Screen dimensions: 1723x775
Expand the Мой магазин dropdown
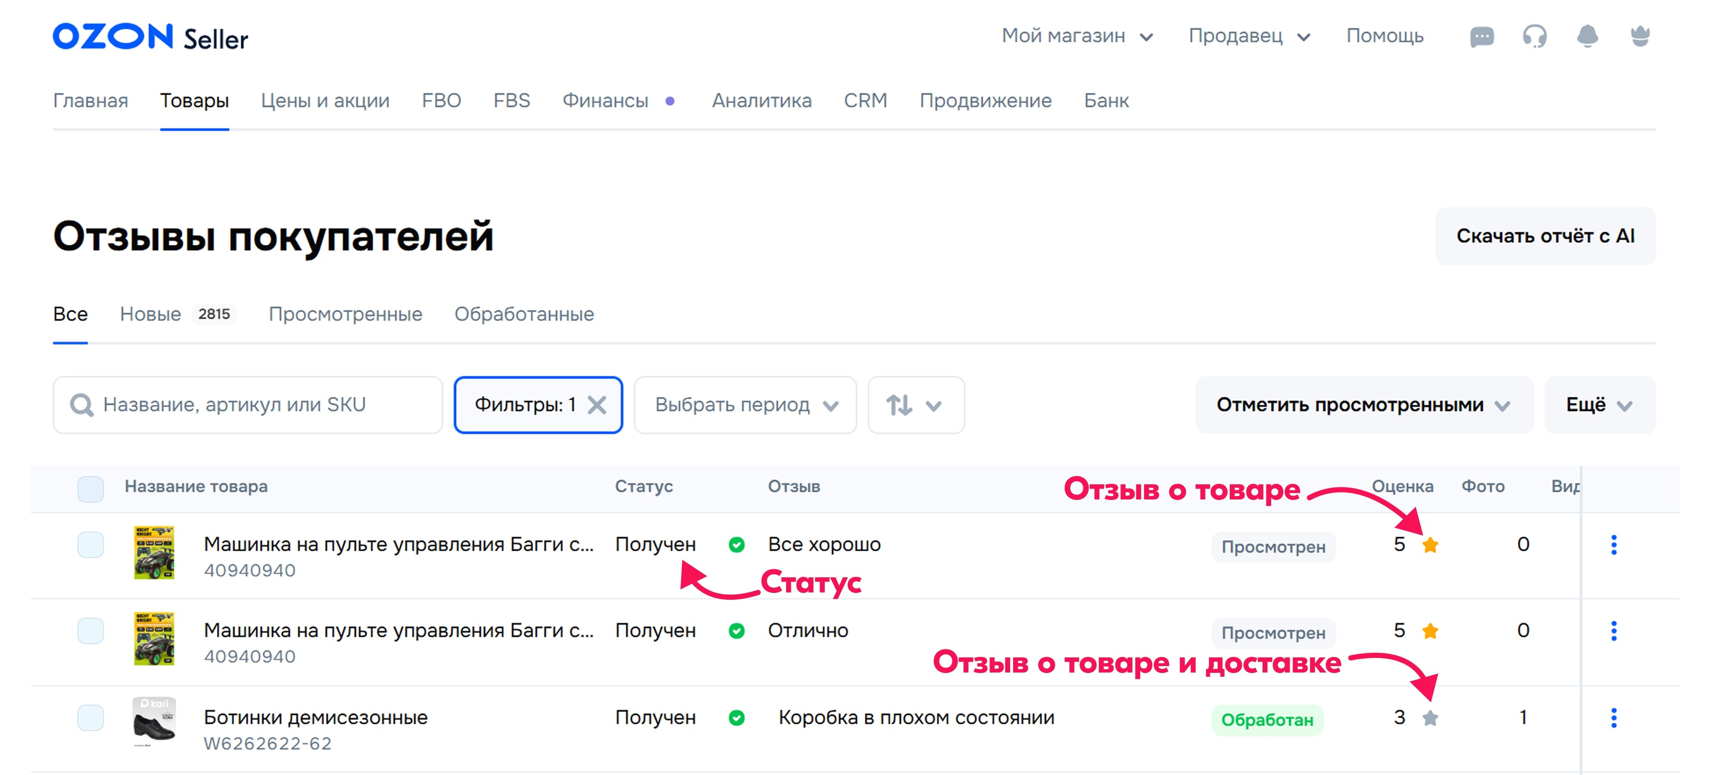tap(1078, 36)
